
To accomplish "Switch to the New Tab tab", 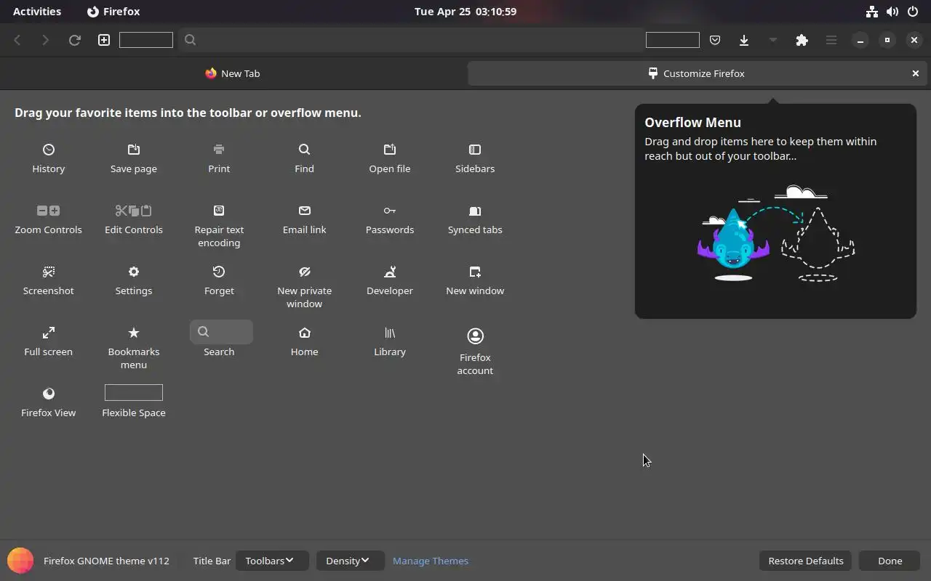I will (233, 73).
